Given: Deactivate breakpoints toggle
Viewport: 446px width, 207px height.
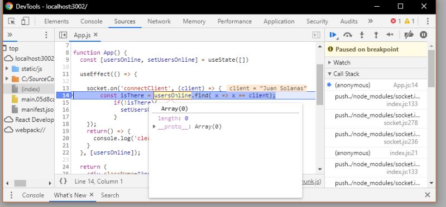Looking at the screenshot, I should [409, 35].
